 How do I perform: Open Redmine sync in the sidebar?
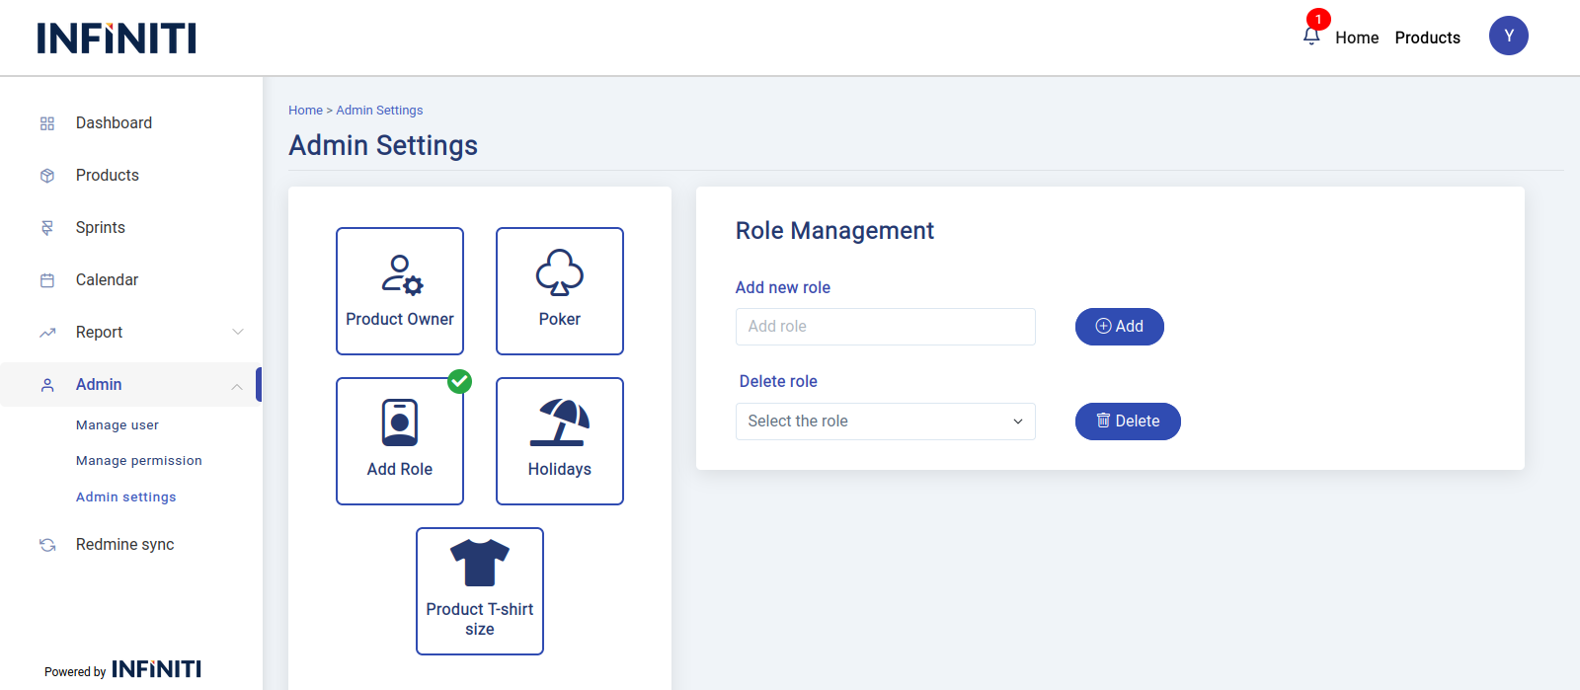click(124, 545)
